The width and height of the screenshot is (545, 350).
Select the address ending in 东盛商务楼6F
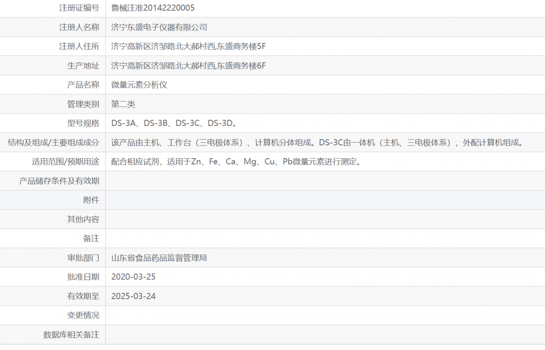(188, 65)
